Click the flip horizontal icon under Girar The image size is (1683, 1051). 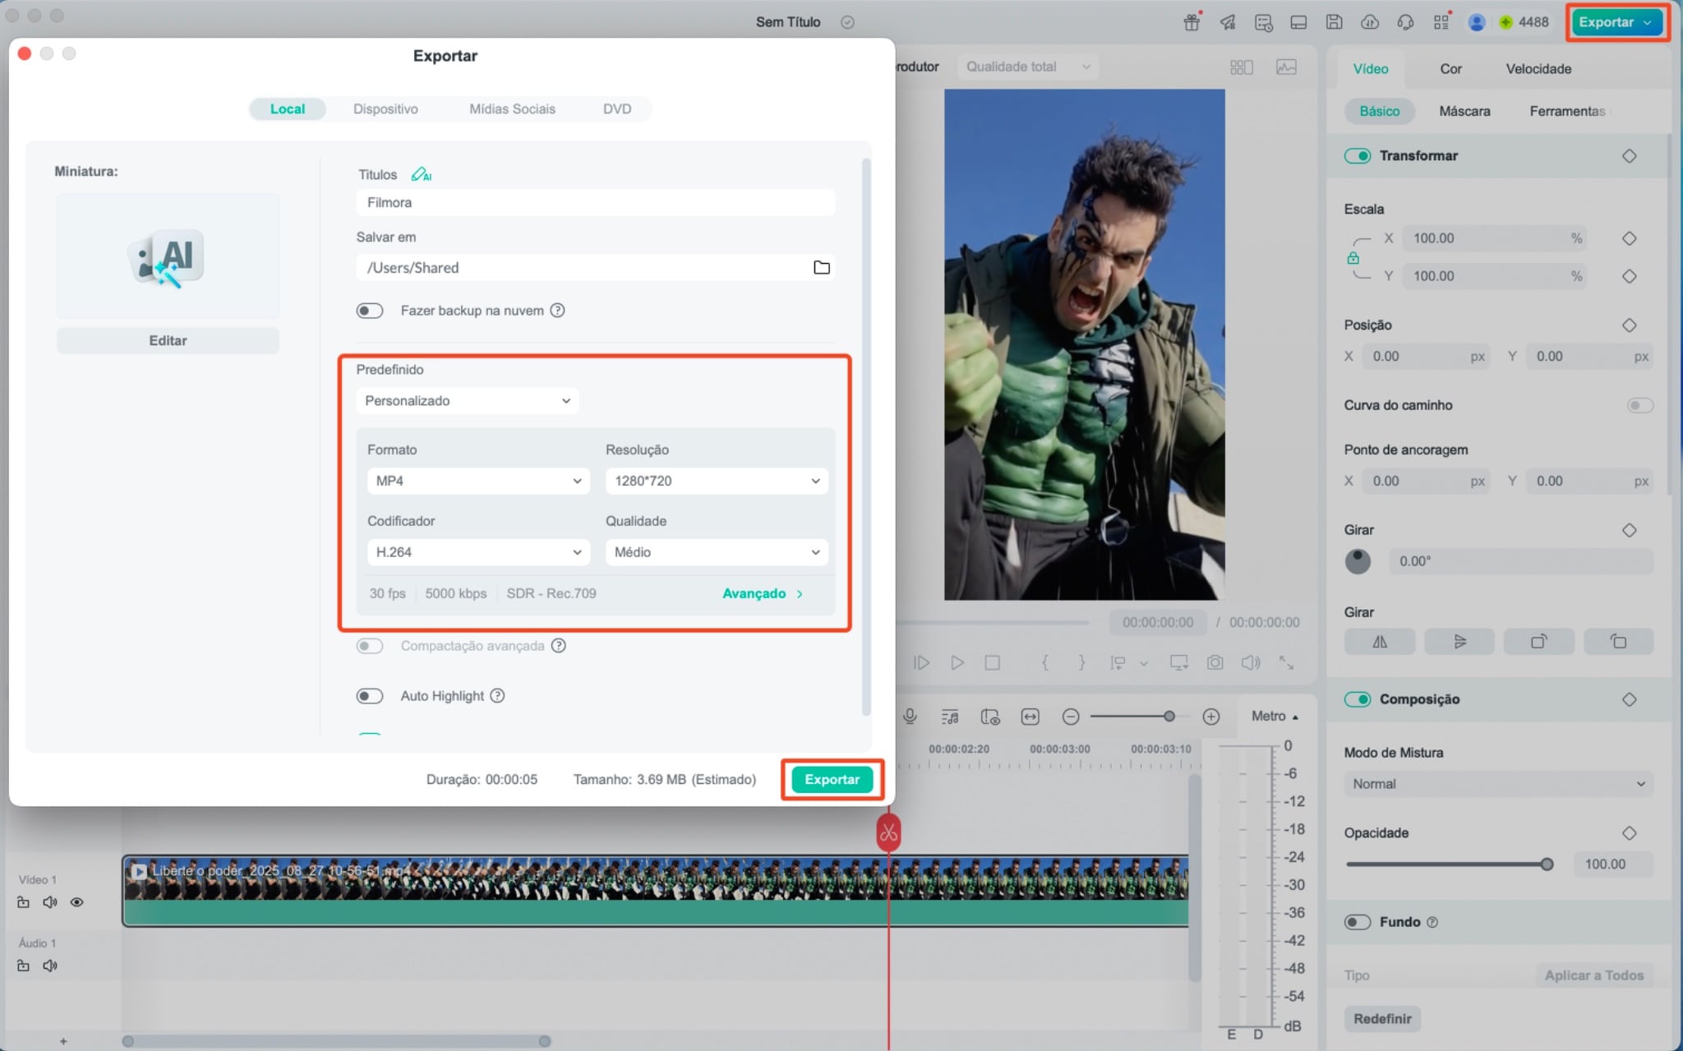[x=1380, y=642]
